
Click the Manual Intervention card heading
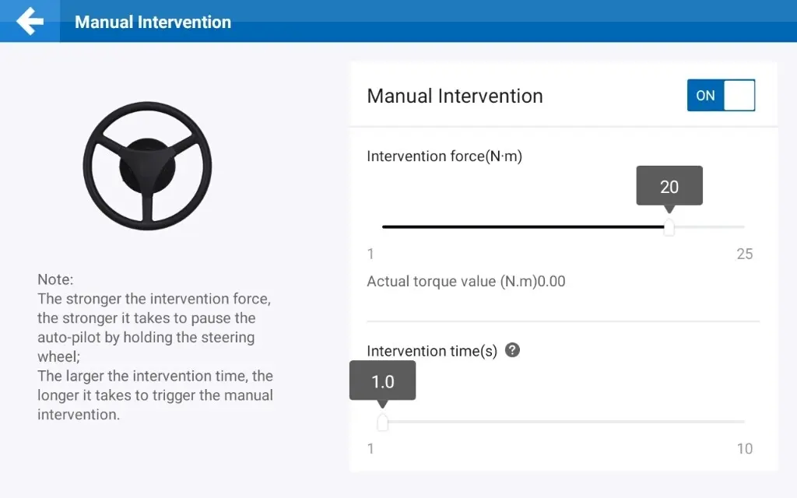[x=455, y=96]
